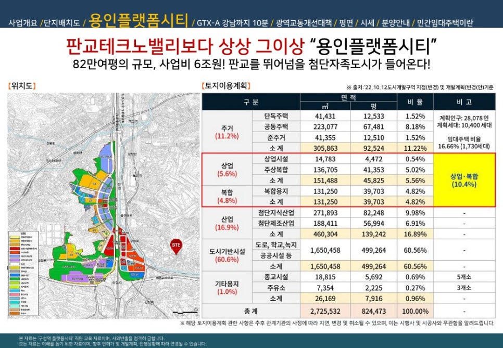The width and height of the screenshot is (503, 348).
Task: Click the map legend box
Action: (23, 273)
